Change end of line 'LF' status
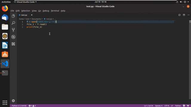The width and height of the screenshot is (191, 107). click(172, 106)
